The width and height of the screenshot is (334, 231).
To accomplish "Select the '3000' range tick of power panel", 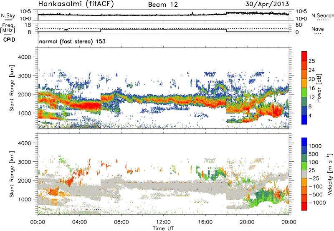I will (24, 76).
